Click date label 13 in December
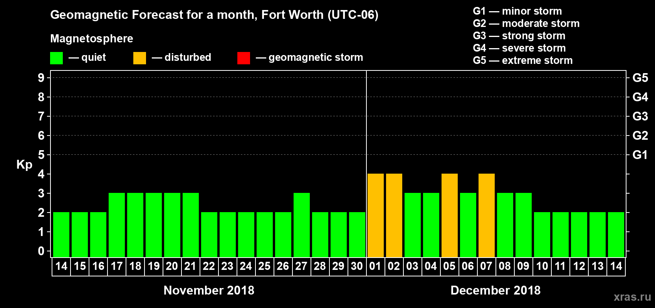 pyautogui.click(x=598, y=266)
